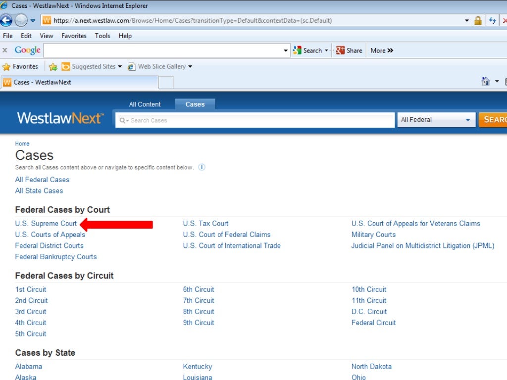
Task: Click the browser Back arrow button
Action: [6, 20]
